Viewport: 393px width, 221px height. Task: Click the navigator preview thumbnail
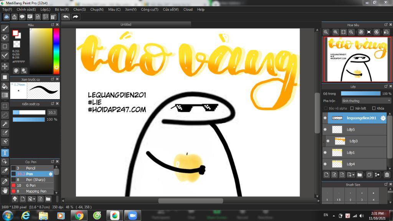point(358,59)
